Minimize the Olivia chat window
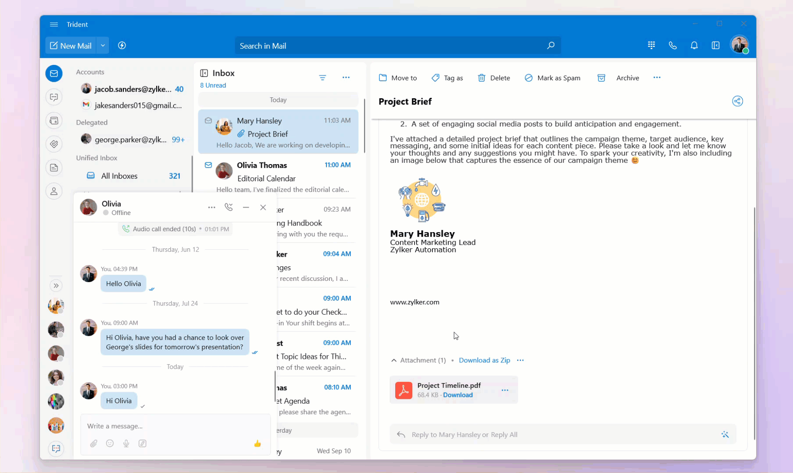Image resolution: width=793 pixels, height=473 pixels. pyautogui.click(x=246, y=207)
